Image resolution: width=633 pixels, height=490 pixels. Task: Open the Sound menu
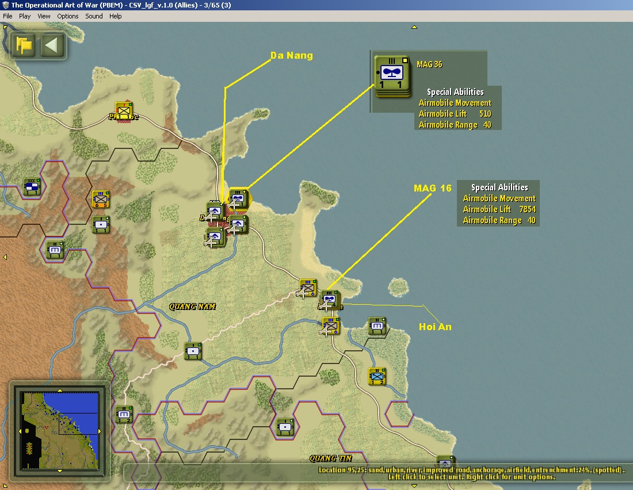94,16
